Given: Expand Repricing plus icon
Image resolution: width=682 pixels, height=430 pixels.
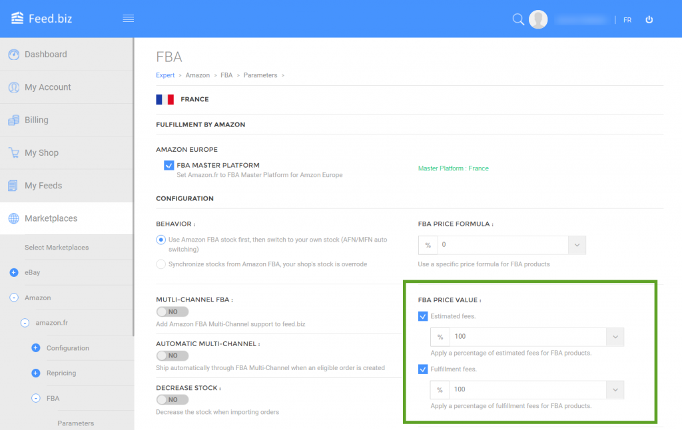Looking at the screenshot, I should tap(36, 373).
